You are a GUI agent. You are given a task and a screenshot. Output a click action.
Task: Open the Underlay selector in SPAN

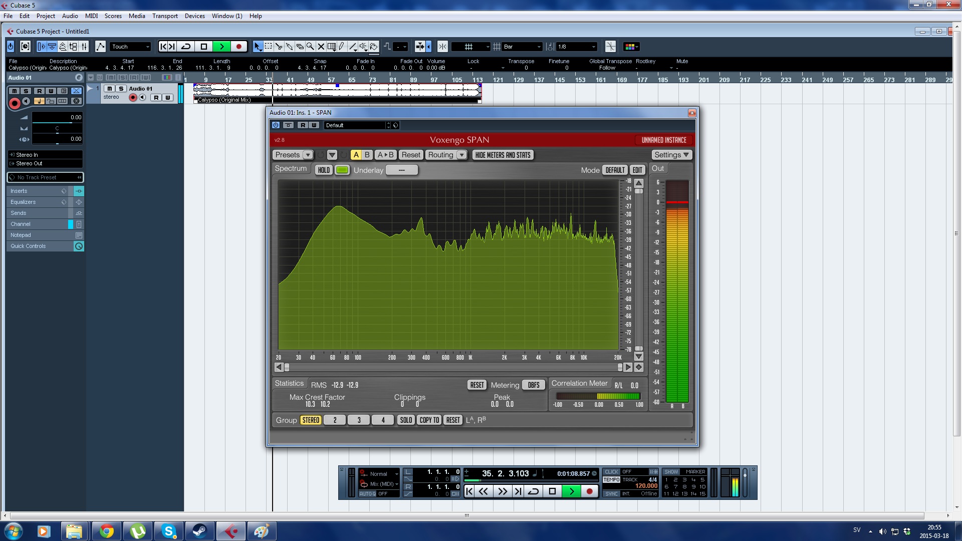[x=401, y=170]
